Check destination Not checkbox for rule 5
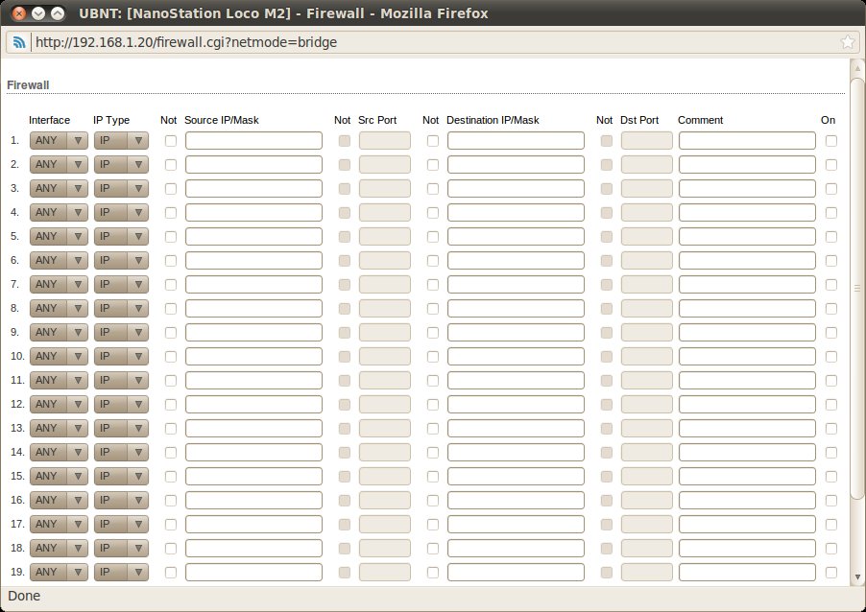Screen dimensions: 866x612 433,236
